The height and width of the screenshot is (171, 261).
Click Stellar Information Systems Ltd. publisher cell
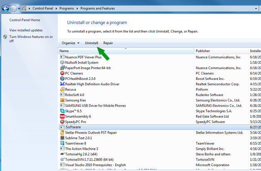(x=219, y=133)
